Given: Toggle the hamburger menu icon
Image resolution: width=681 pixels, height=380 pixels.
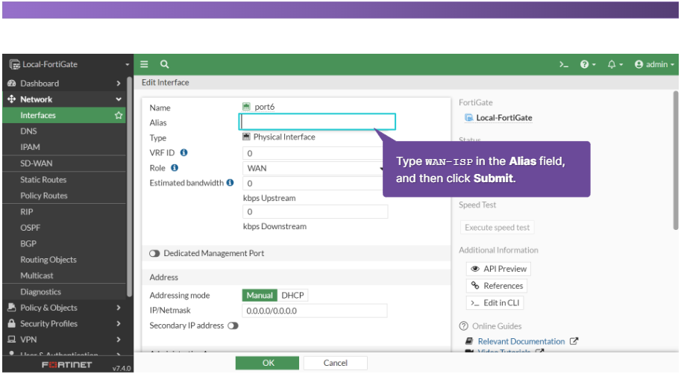Looking at the screenshot, I should pyautogui.click(x=144, y=64).
